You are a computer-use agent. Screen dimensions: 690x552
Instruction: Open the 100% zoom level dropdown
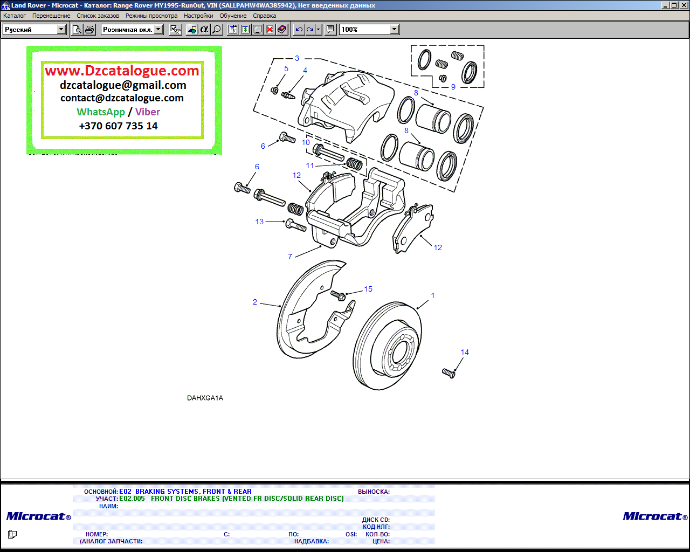tap(395, 30)
